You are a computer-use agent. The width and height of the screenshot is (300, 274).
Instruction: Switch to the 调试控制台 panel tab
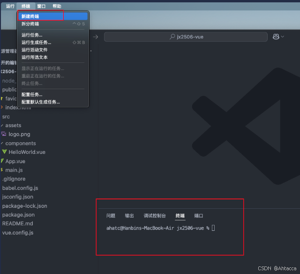click(155, 216)
